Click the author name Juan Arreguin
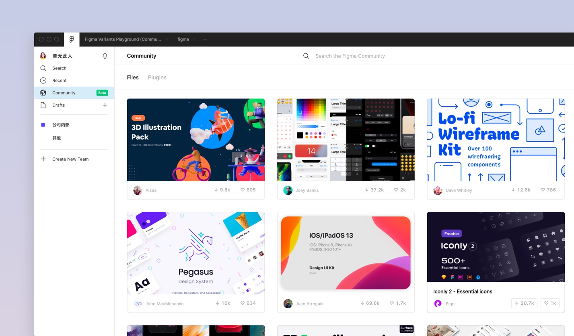574x336 pixels. (309, 303)
